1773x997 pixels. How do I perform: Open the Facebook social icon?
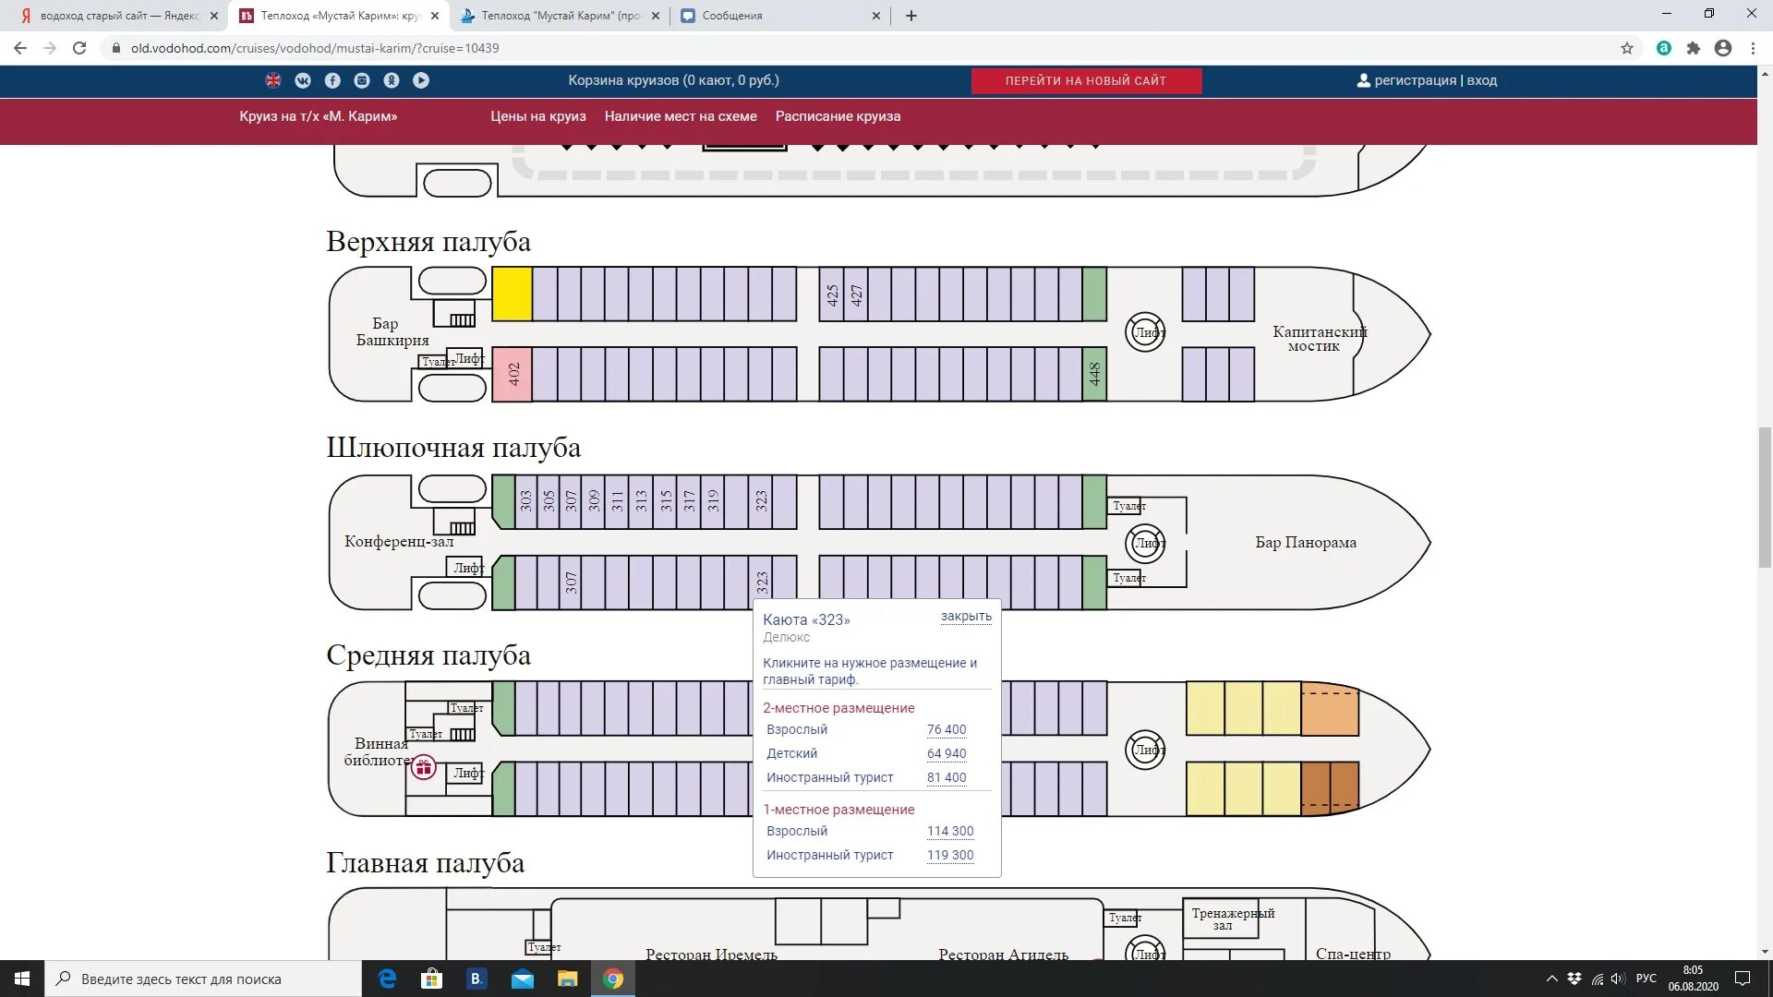pyautogui.click(x=332, y=80)
